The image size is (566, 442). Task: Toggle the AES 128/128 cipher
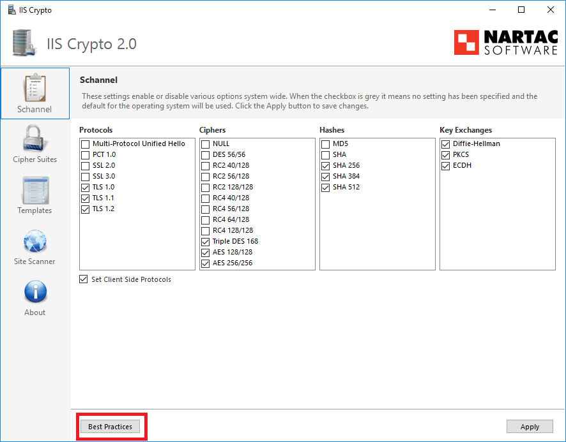(x=206, y=253)
